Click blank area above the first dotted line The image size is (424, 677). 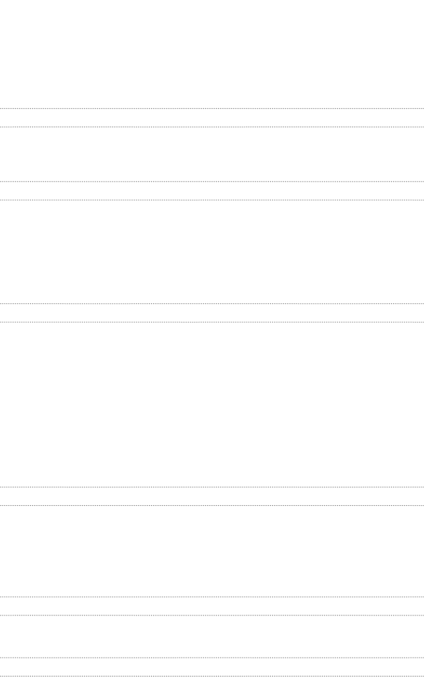212,53
